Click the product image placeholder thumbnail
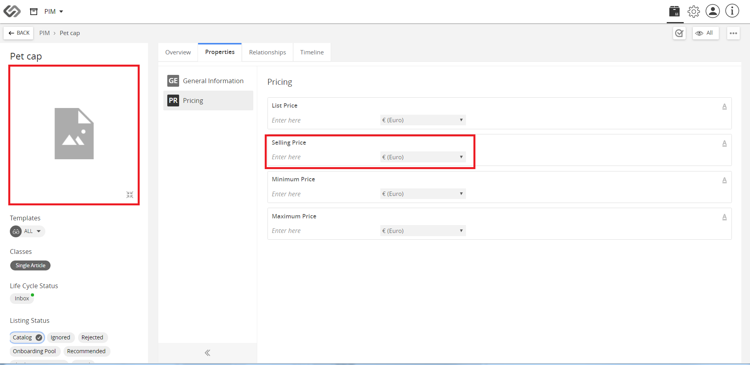The height and width of the screenshot is (365, 750). click(x=74, y=134)
